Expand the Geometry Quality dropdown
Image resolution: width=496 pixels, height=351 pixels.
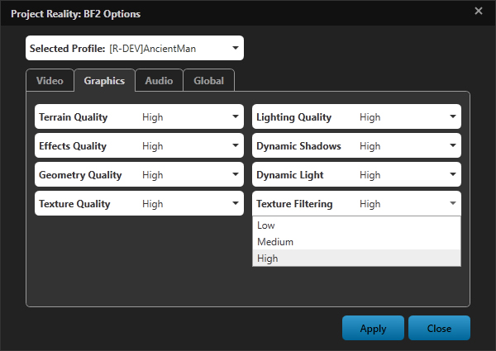[x=139, y=174]
